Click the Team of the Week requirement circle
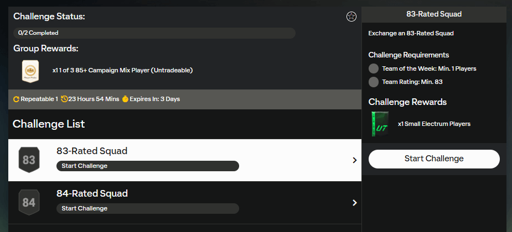The image size is (512, 232). coord(374,68)
